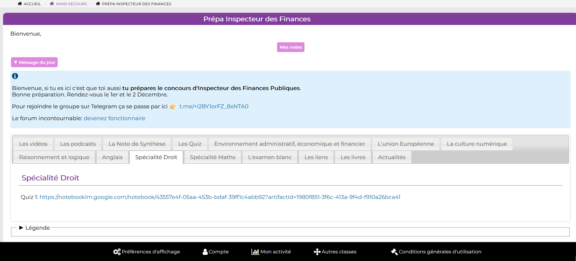Click the user icon for Compte
The image size is (576, 261).
pyautogui.click(x=205, y=252)
